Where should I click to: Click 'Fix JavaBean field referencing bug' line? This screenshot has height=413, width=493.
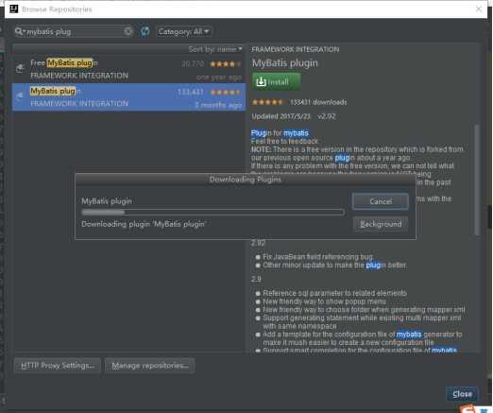[x=318, y=257]
